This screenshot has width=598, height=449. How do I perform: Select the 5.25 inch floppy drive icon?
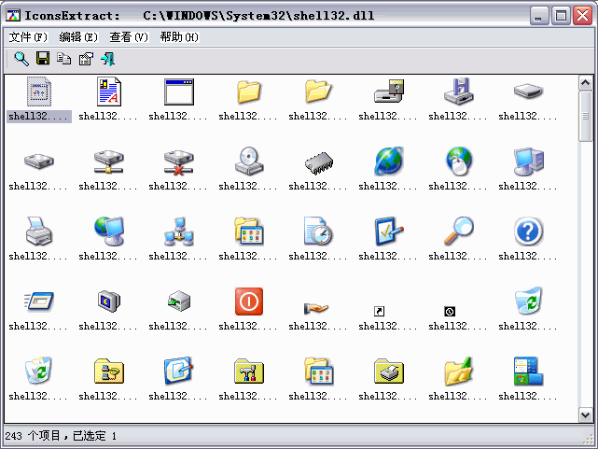[x=389, y=91]
